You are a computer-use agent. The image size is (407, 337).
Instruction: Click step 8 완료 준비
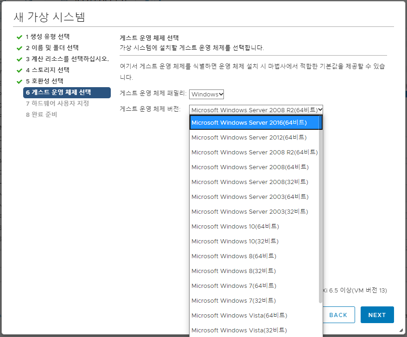(x=41, y=114)
